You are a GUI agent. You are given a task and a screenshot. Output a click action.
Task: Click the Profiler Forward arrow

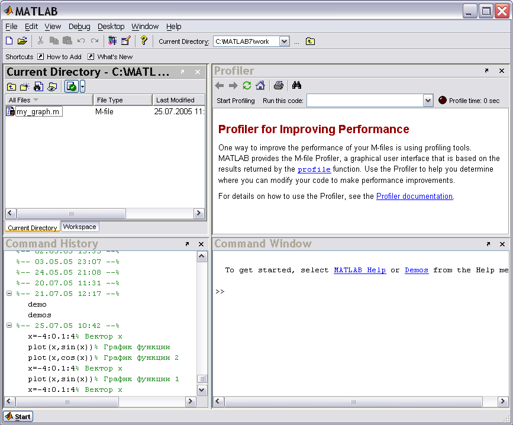click(233, 86)
